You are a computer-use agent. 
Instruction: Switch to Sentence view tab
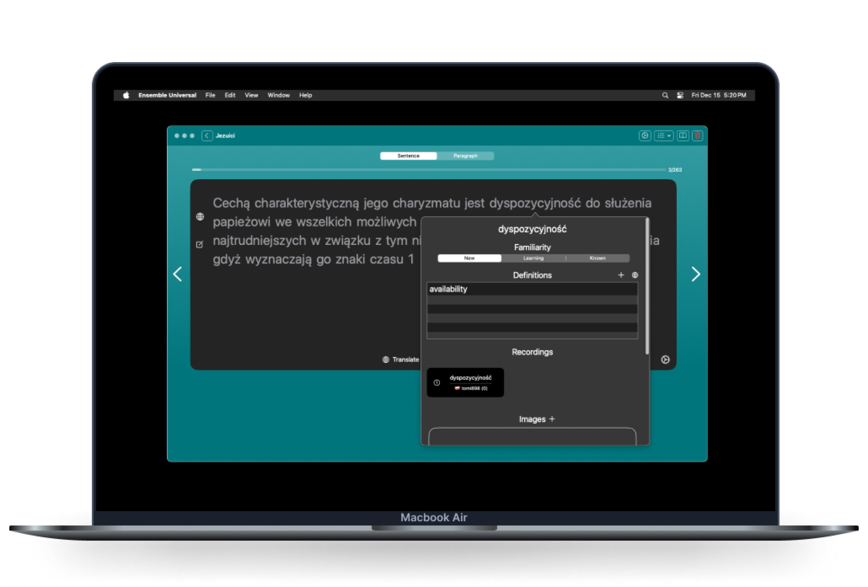[x=408, y=156]
